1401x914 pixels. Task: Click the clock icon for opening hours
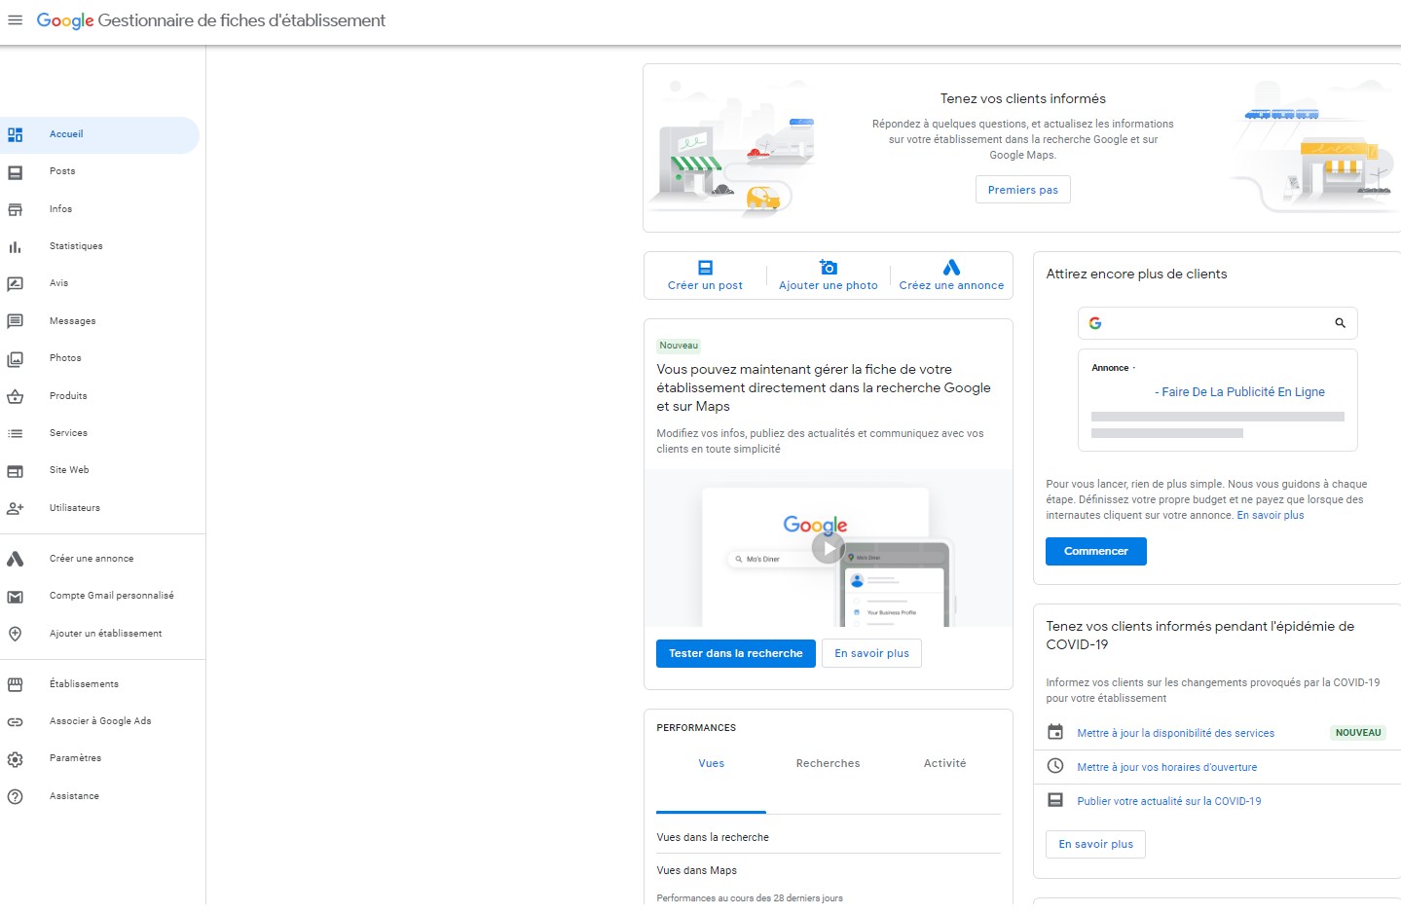click(x=1055, y=766)
